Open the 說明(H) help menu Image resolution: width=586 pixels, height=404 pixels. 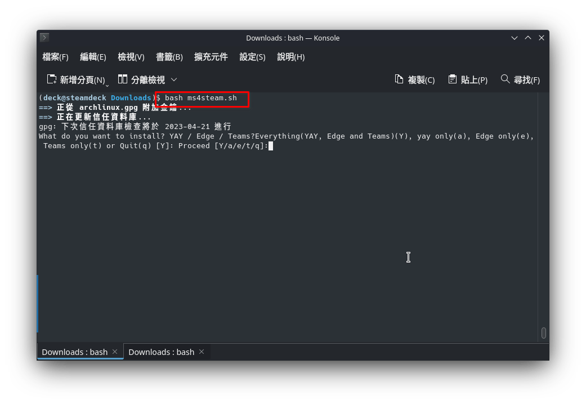coord(291,57)
